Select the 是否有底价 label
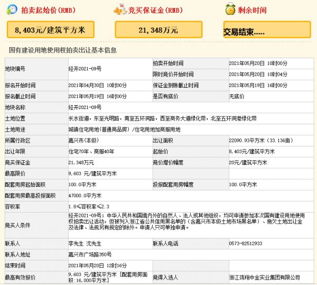317x285 pixels. (x=165, y=96)
